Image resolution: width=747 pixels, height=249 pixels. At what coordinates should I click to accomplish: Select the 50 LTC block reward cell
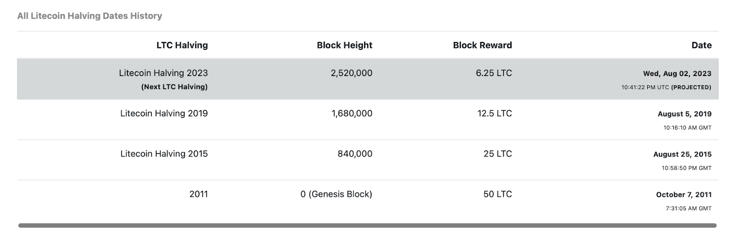(x=498, y=194)
